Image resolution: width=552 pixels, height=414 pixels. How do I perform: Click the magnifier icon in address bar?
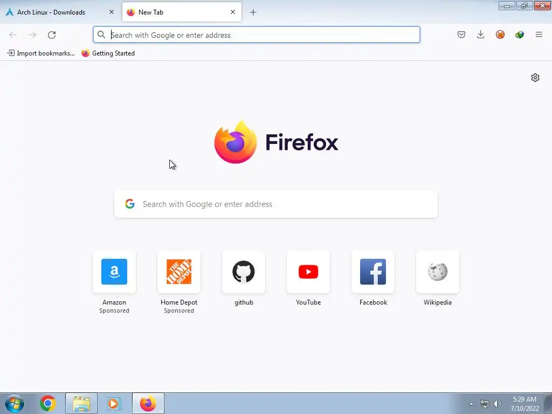101,34
